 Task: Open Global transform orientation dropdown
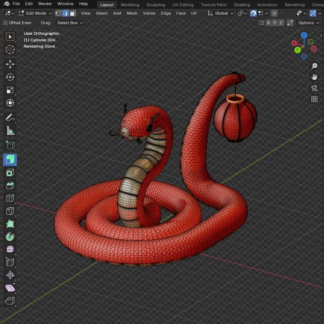(220, 13)
